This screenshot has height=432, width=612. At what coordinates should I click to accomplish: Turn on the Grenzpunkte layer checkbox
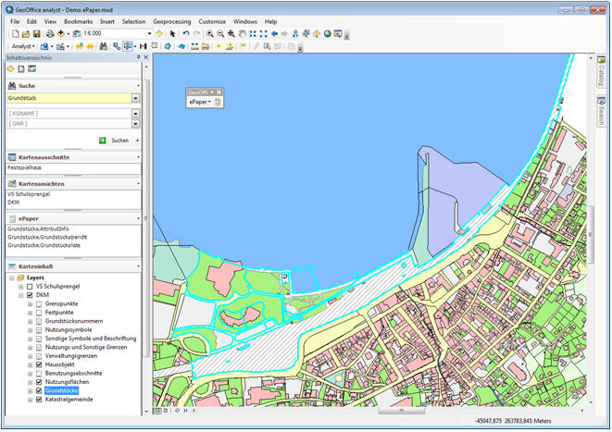pos(39,303)
